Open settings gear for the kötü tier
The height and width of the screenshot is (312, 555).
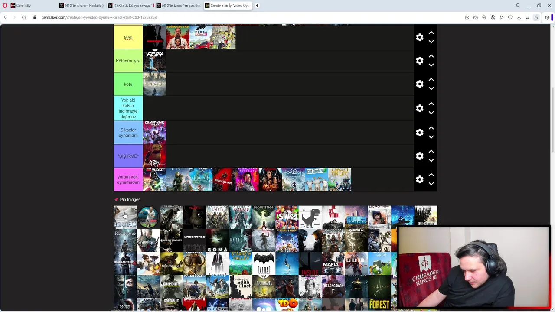(419, 84)
